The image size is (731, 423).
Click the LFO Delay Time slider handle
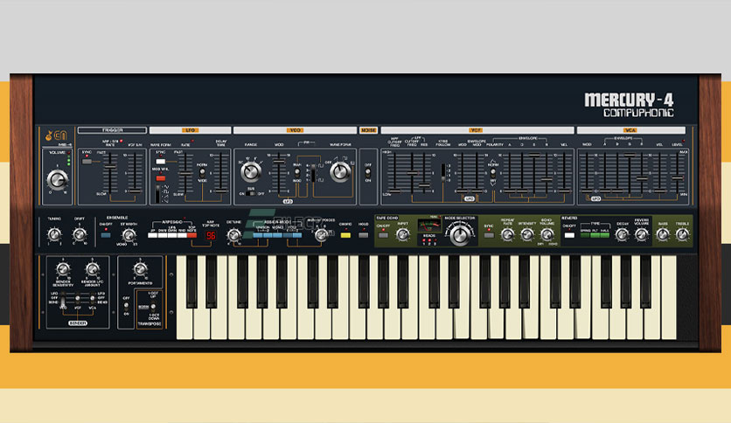[220, 191]
